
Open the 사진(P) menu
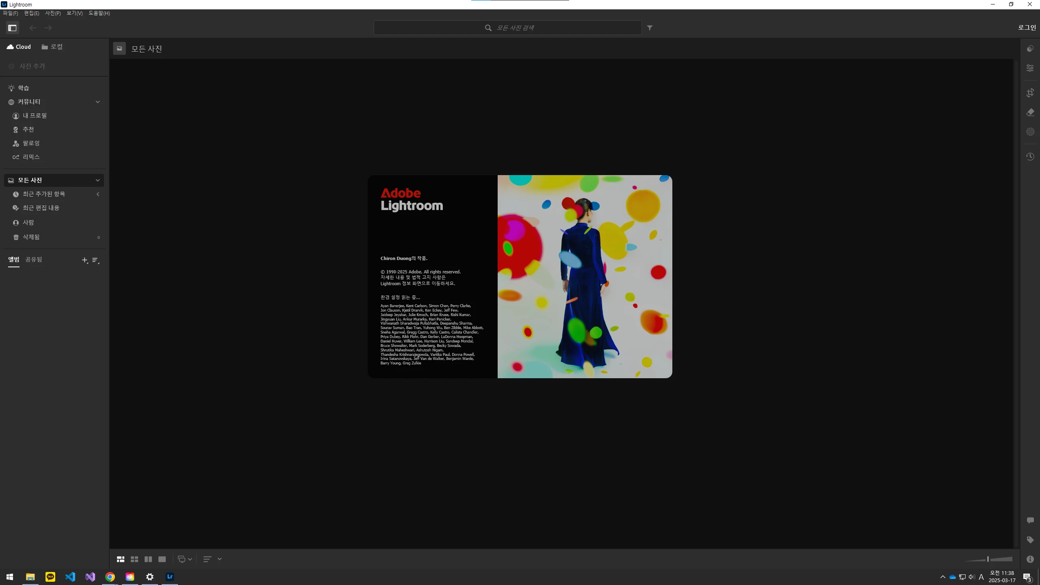[53, 13]
